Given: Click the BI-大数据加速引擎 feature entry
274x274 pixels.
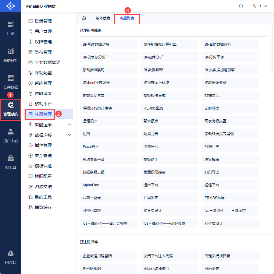Looking at the screenshot, I should pos(230,70).
